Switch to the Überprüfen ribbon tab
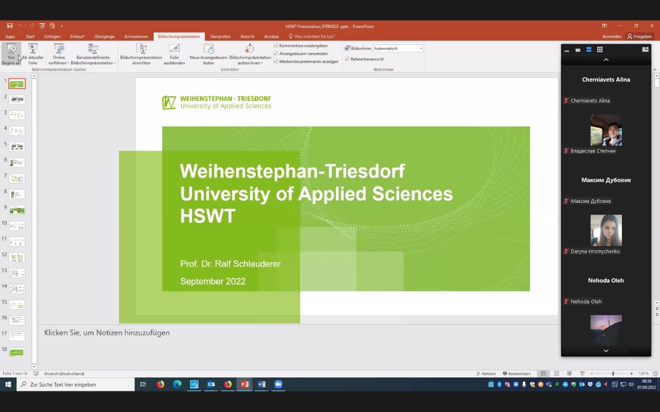The height and width of the screenshot is (412, 660). click(x=220, y=37)
